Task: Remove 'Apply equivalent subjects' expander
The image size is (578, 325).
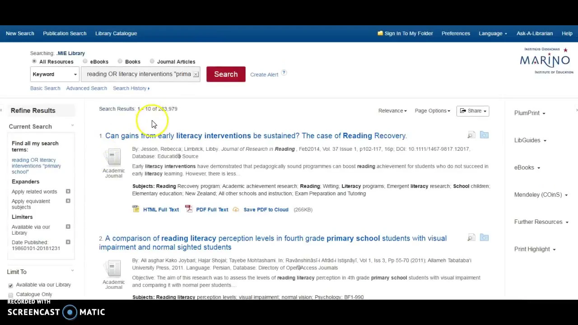Action: tap(68, 201)
